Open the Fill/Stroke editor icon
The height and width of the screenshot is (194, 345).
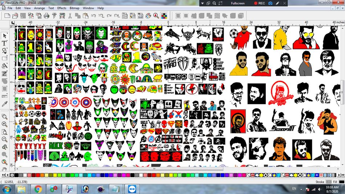click(x=133, y=16)
